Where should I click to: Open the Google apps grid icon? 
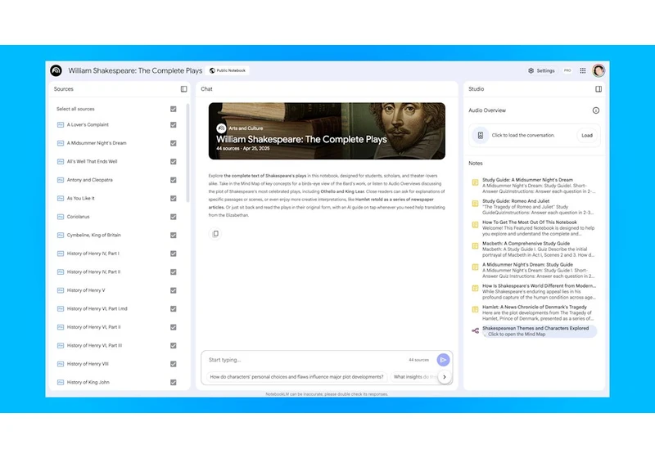click(583, 70)
